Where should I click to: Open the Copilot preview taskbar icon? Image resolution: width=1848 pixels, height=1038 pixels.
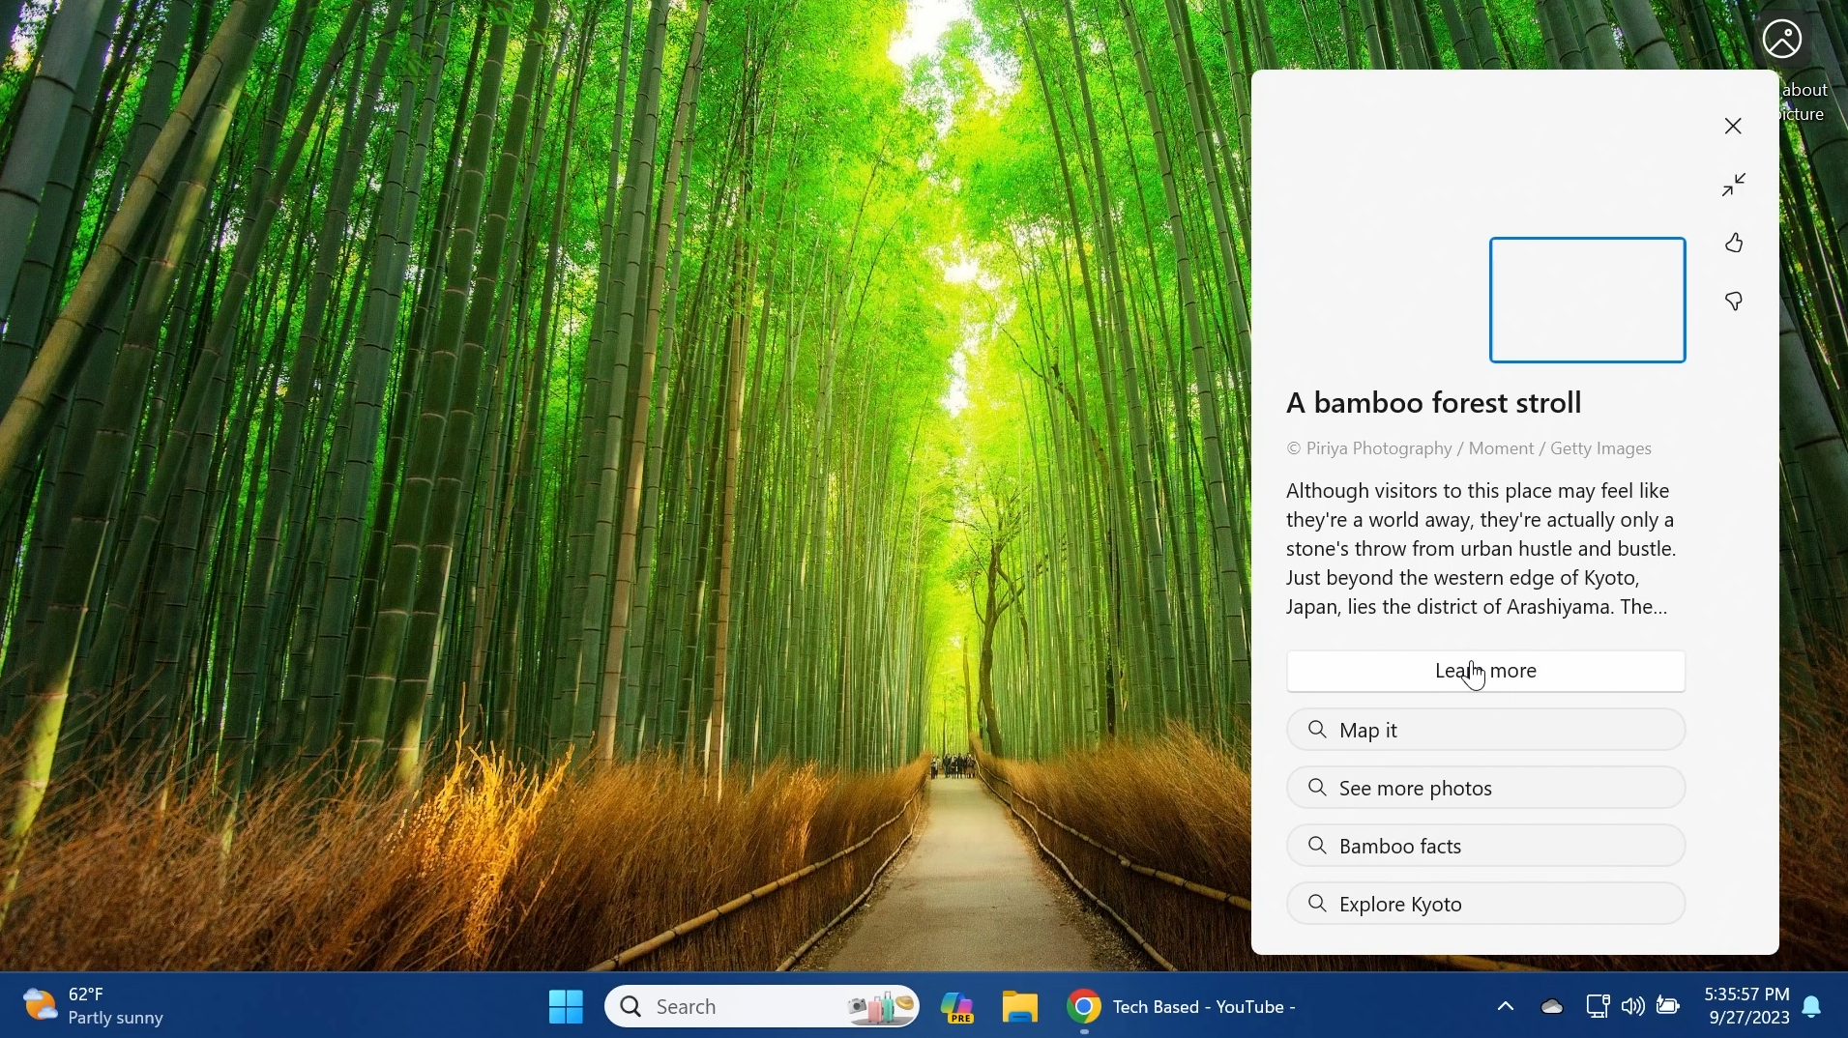(x=957, y=1006)
